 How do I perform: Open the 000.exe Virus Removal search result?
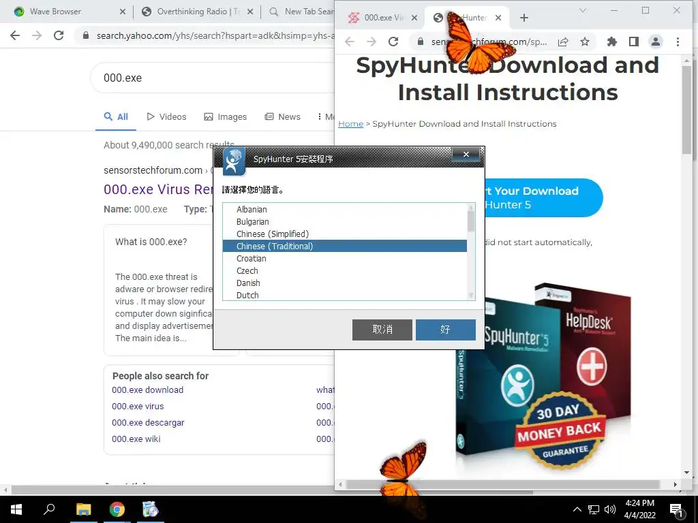click(x=158, y=189)
